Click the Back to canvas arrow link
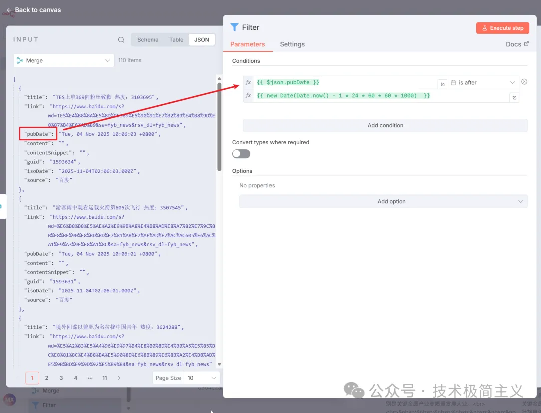This screenshot has width=541, height=413. (x=34, y=10)
